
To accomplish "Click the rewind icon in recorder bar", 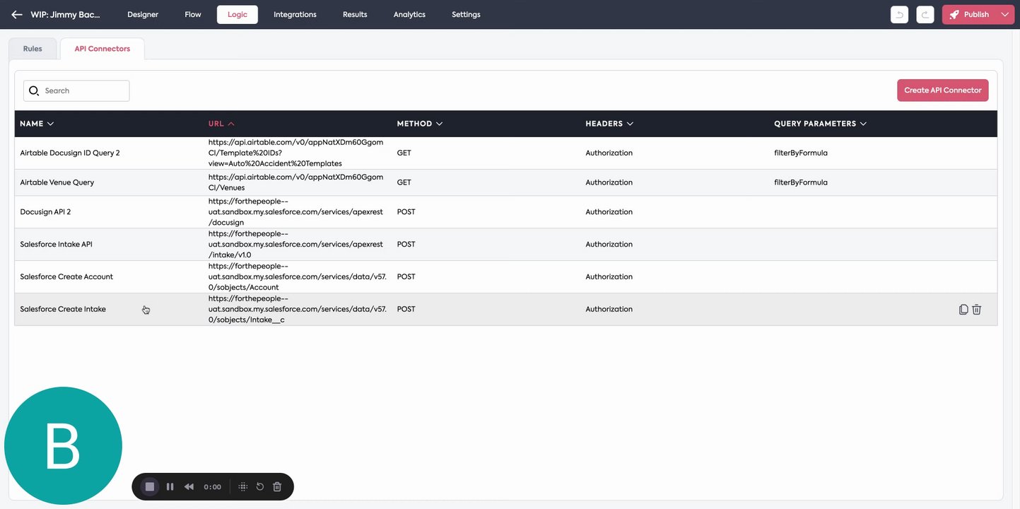I will 189,486.
